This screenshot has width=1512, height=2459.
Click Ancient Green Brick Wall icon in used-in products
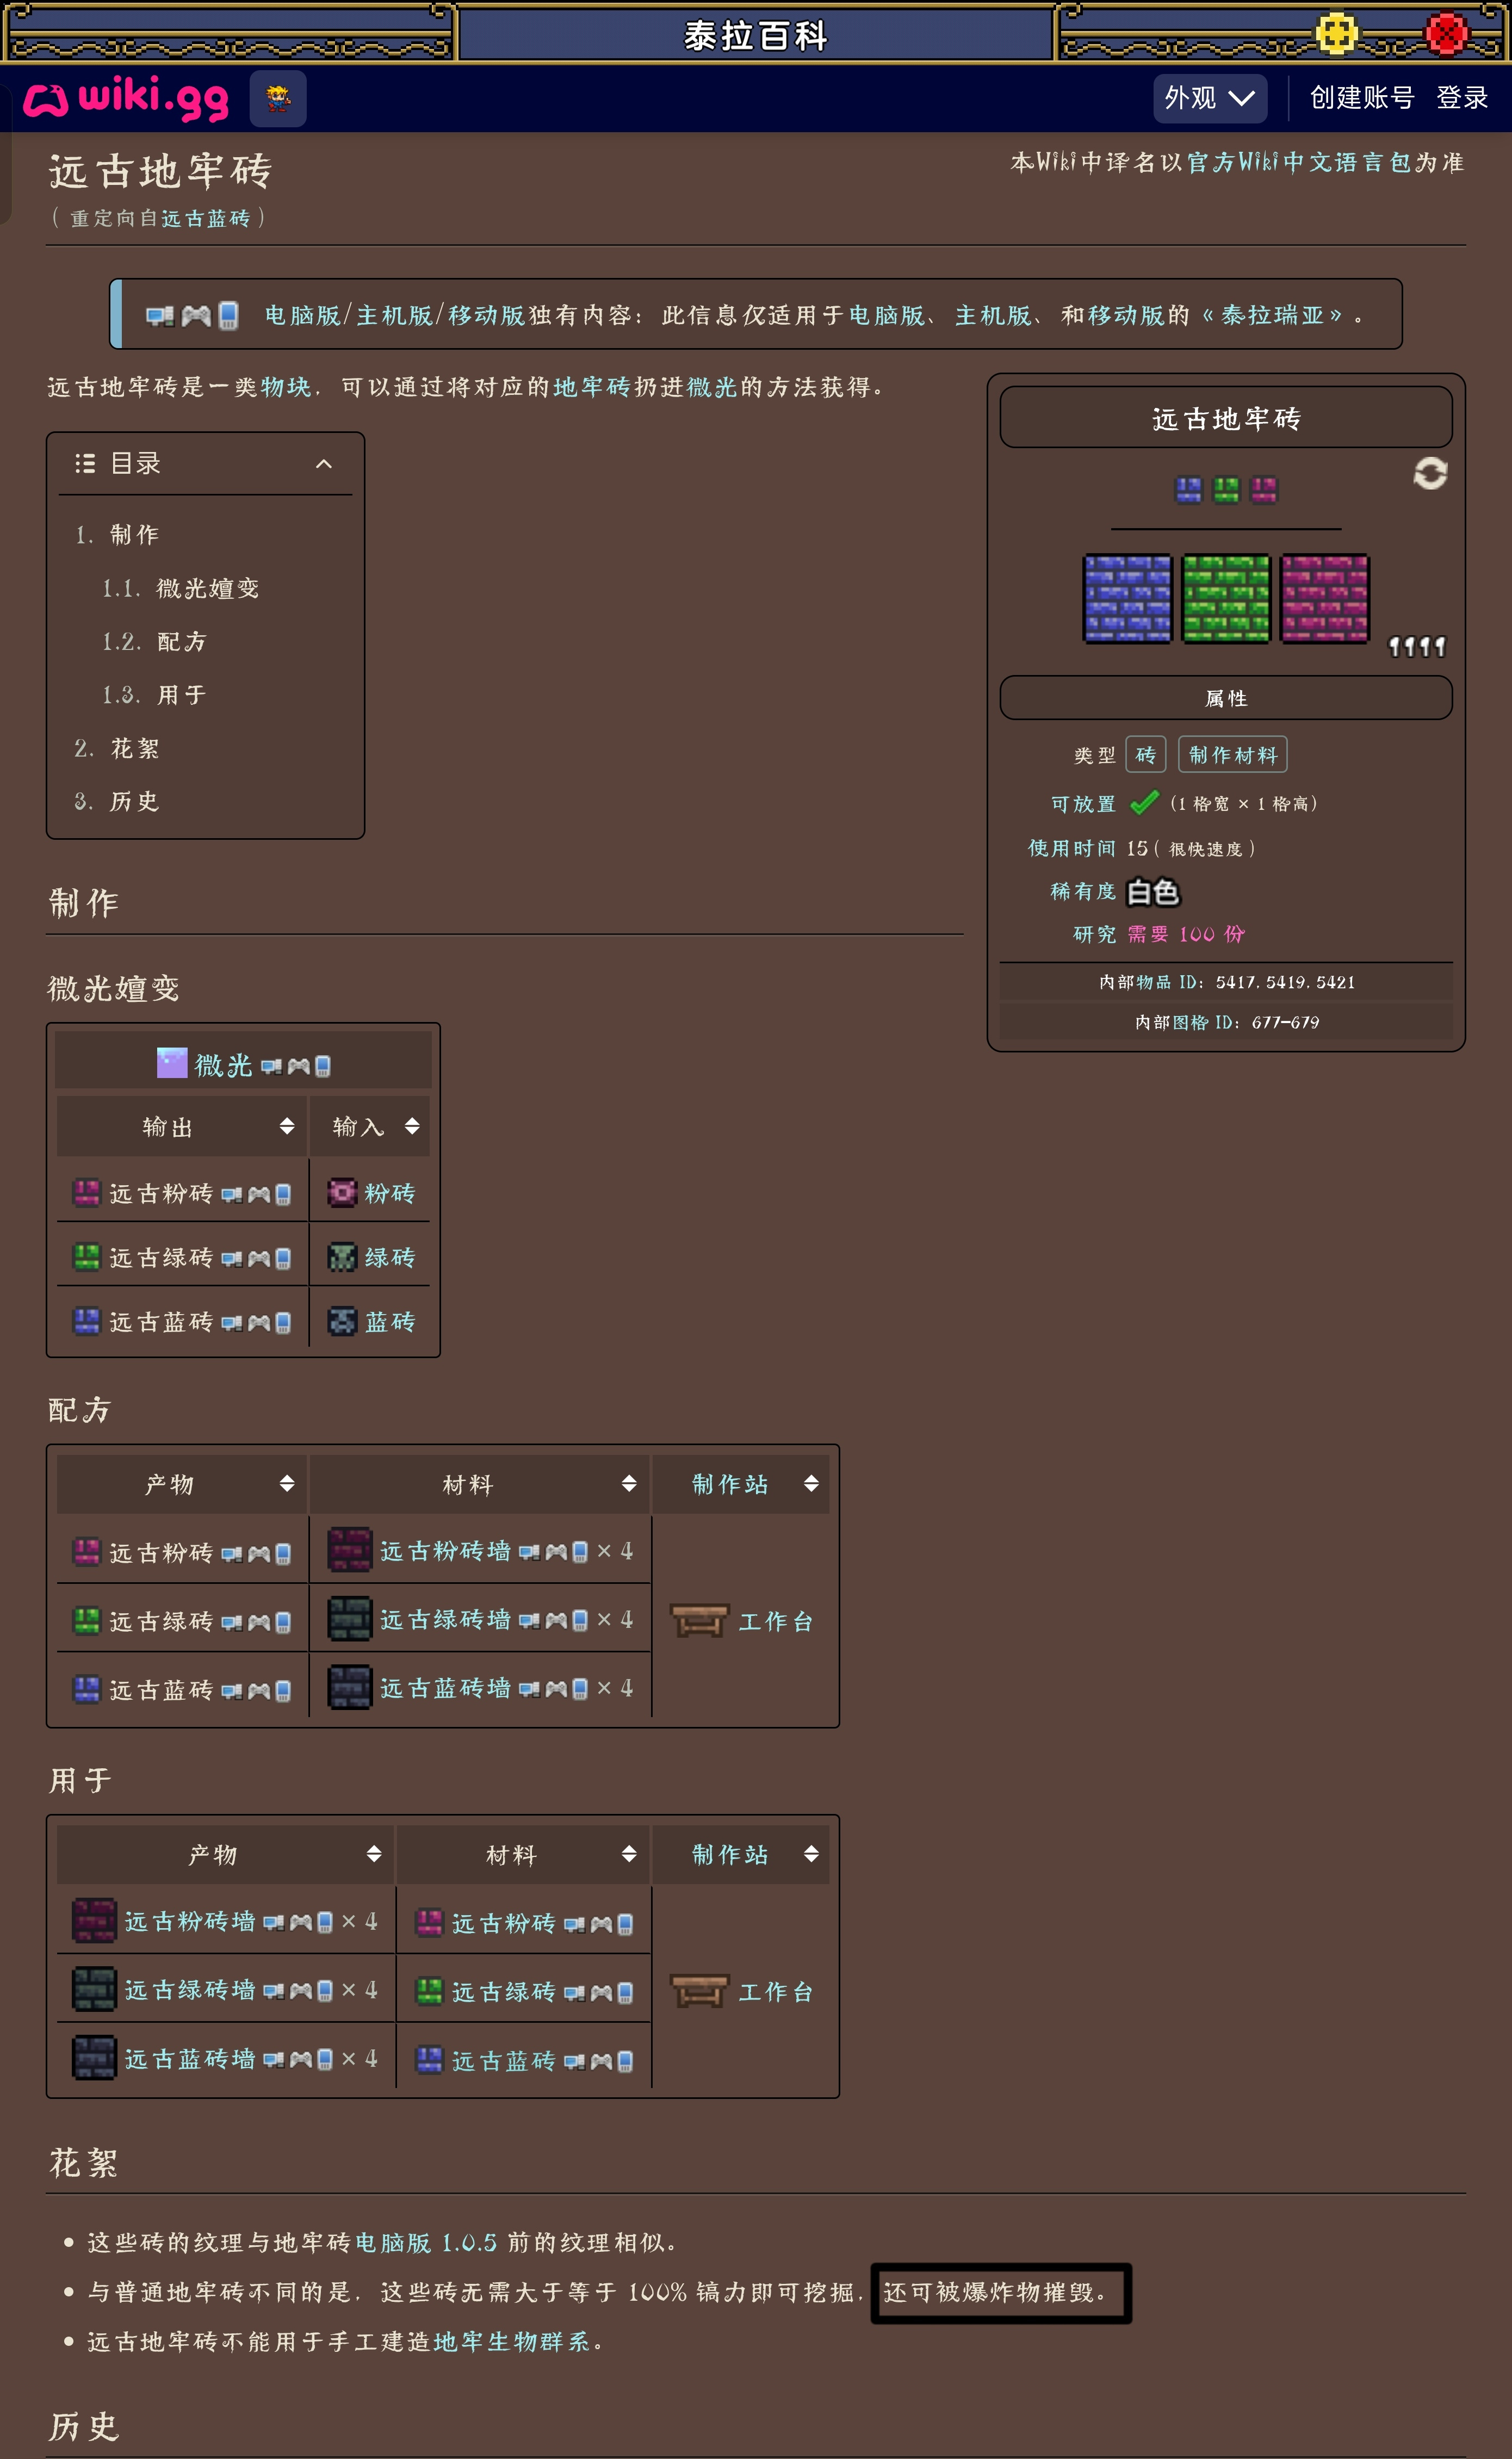click(94, 1990)
